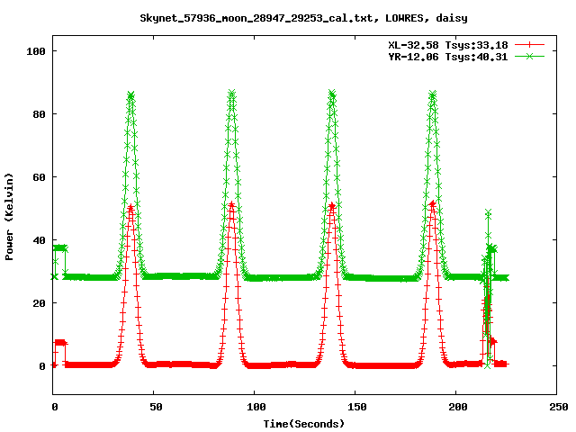The width and height of the screenshot is (576, 432).
Task: Click x-axis tick label 250
Action: [559, 407]
